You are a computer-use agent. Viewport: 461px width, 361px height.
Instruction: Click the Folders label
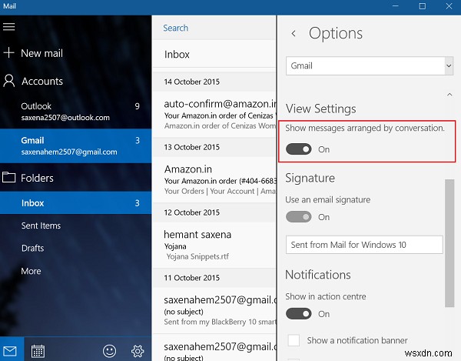point(37,178)
